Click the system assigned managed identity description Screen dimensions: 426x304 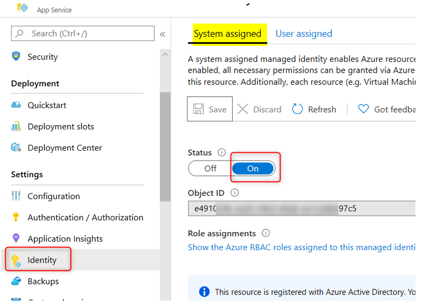pos(302,71)
